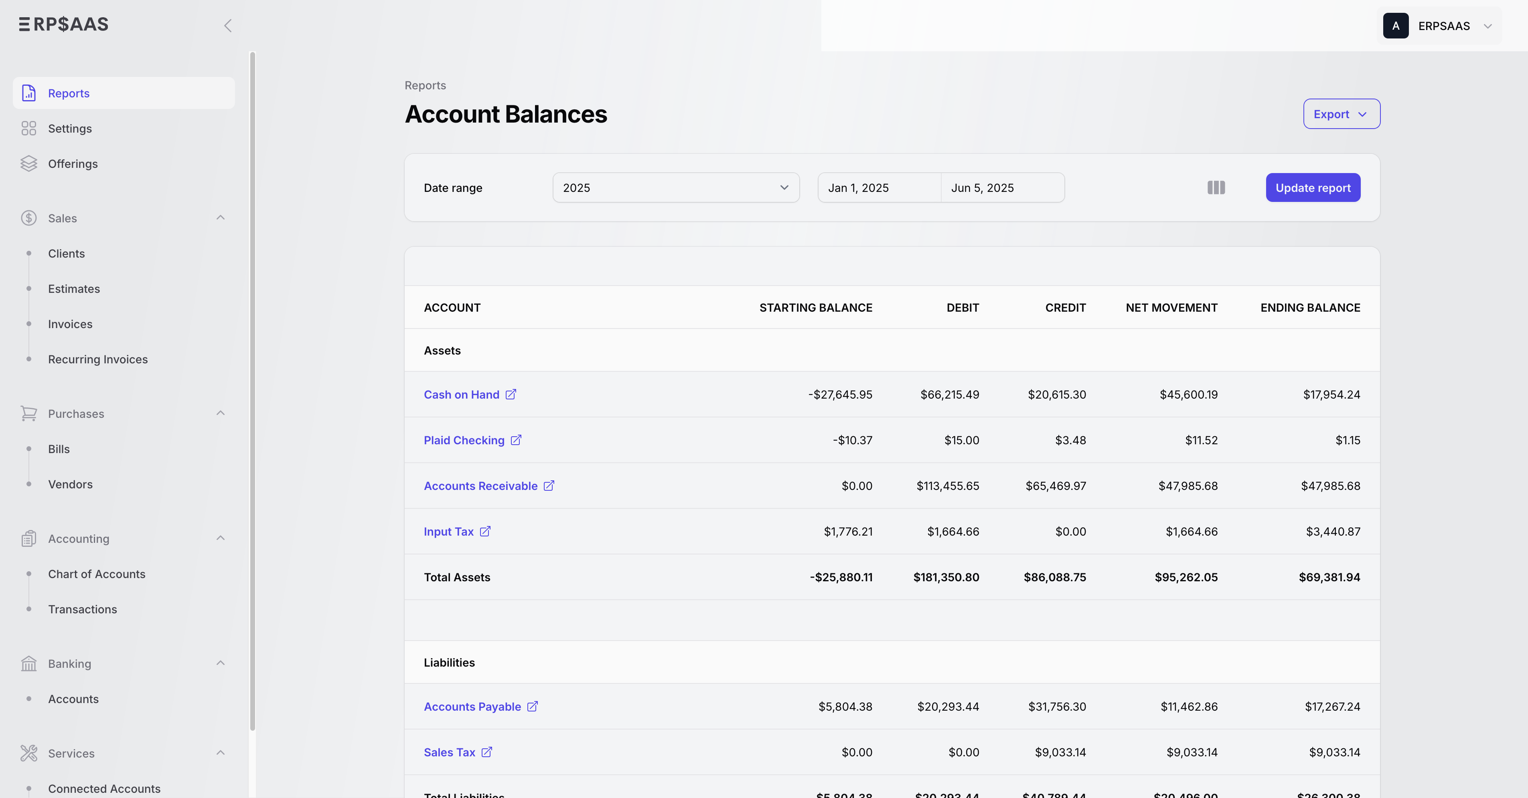
Task: Open the Export dropdown
Action: click(1341, 114)
